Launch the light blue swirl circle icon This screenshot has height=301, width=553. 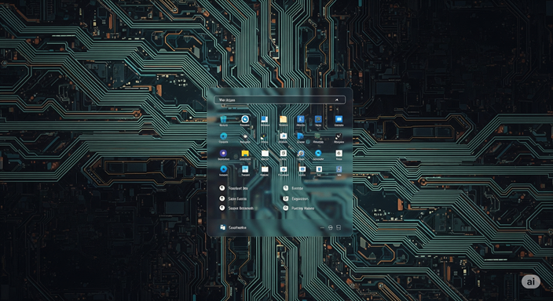coord(318,153)
